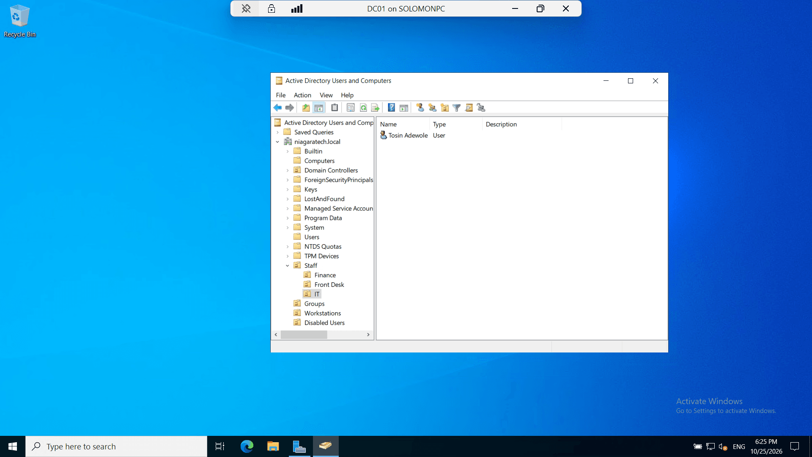The height and width of the screenshot is (457, 812).
Task: Click the lock icon on the connection bar
Action: click(272, 8)
